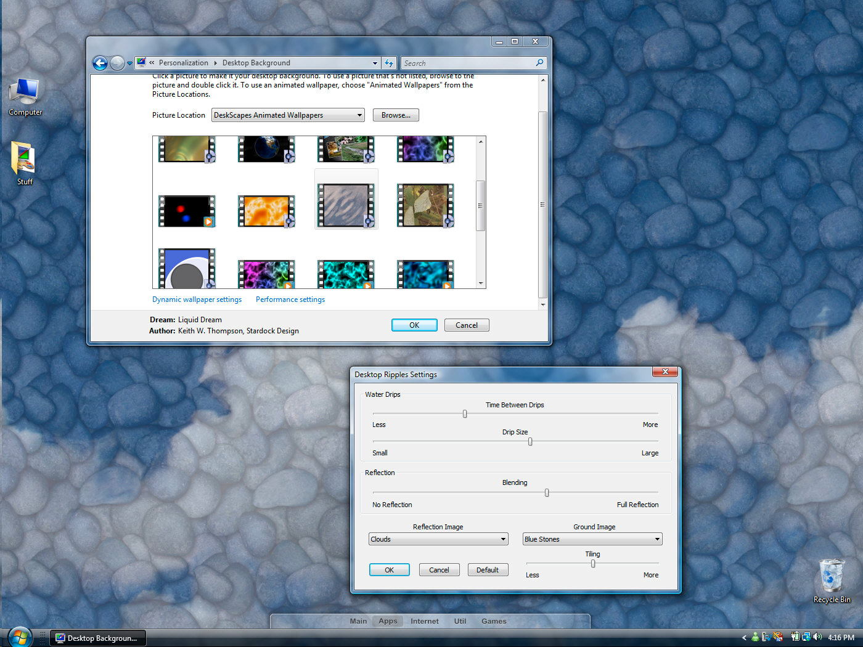The width and height of the screenshot is (863, 647).
Task: Open the Ground Image dropdown
Action: click(x=592, y=539)
